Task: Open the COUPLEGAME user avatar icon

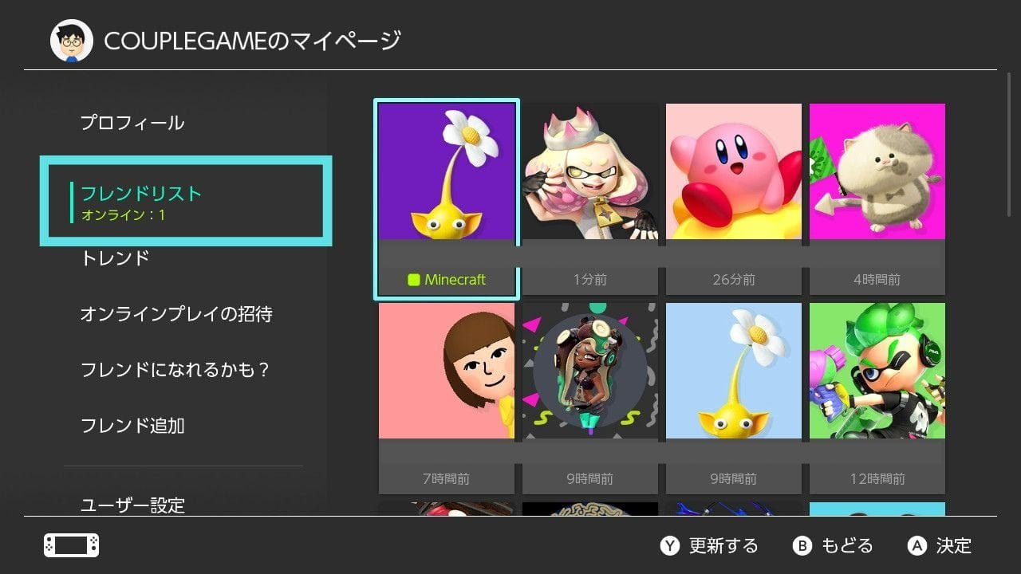Action: click(x=72, y=41)
